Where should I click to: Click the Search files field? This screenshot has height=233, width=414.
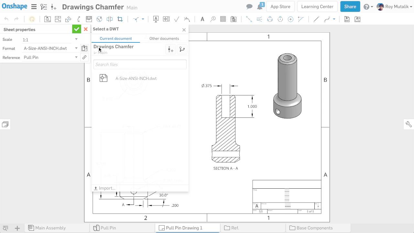140,64
